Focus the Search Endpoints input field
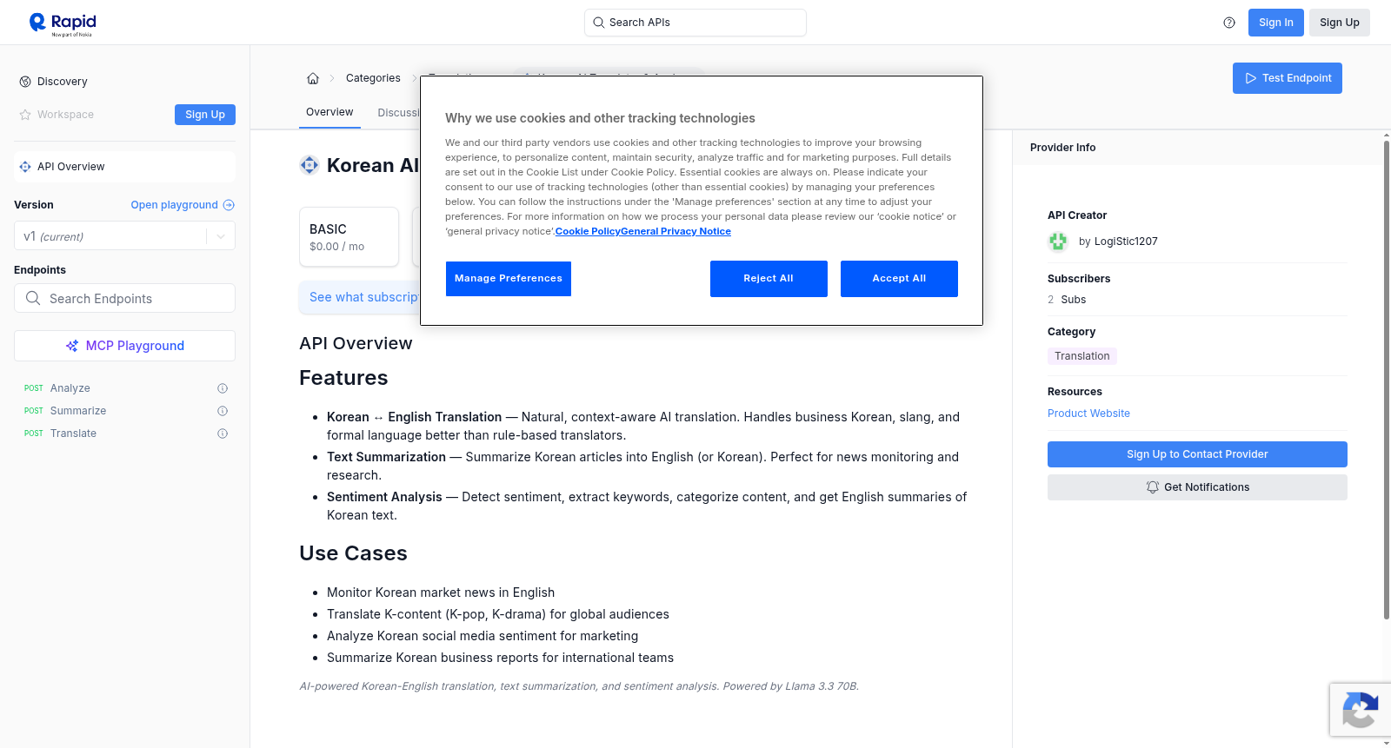Viewport: 1391px width, 748px height. [x=124, y=298]
